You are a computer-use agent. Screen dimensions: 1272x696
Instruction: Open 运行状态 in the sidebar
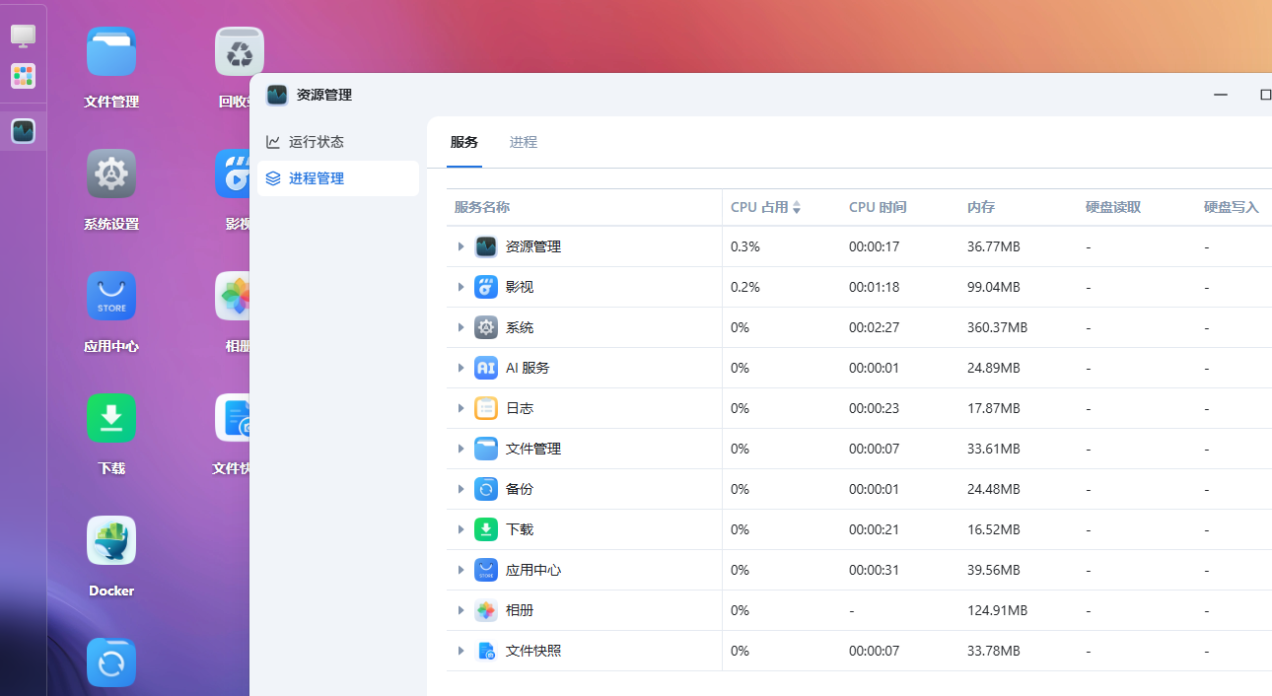316,142
